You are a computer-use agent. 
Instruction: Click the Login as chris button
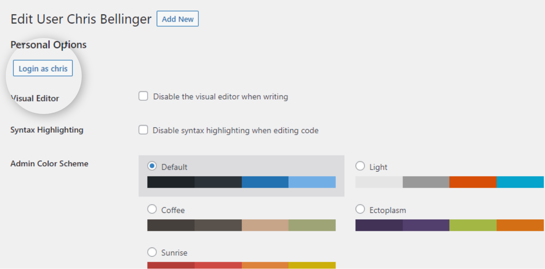tap(42, 68)
